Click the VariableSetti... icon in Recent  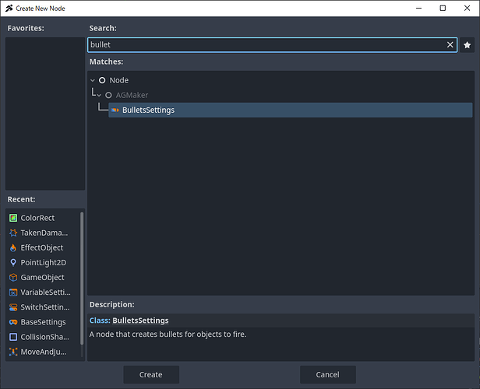pyautogui.click(x=13, y=293)
